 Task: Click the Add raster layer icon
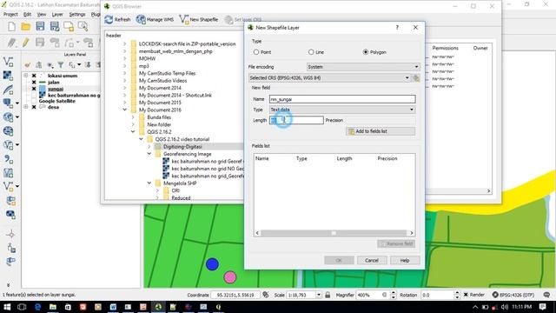[8, 76]
